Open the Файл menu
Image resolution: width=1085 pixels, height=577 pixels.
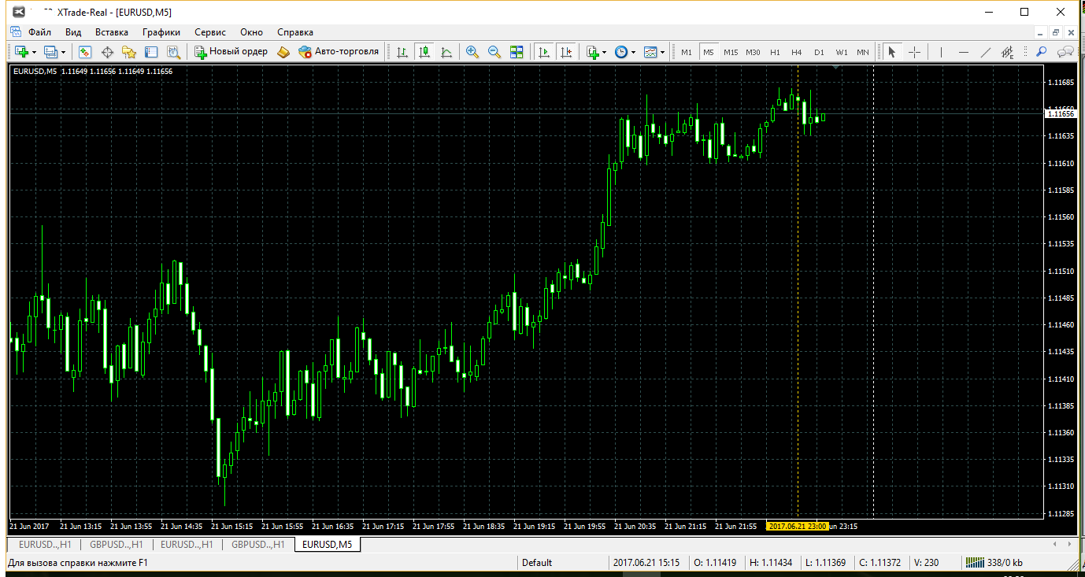39,32
